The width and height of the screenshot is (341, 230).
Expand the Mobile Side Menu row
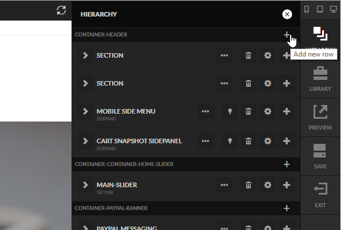[x=85, y=111]
